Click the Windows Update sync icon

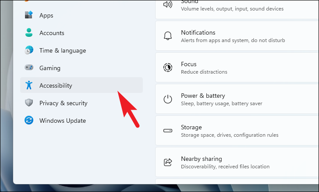[29, 120]
